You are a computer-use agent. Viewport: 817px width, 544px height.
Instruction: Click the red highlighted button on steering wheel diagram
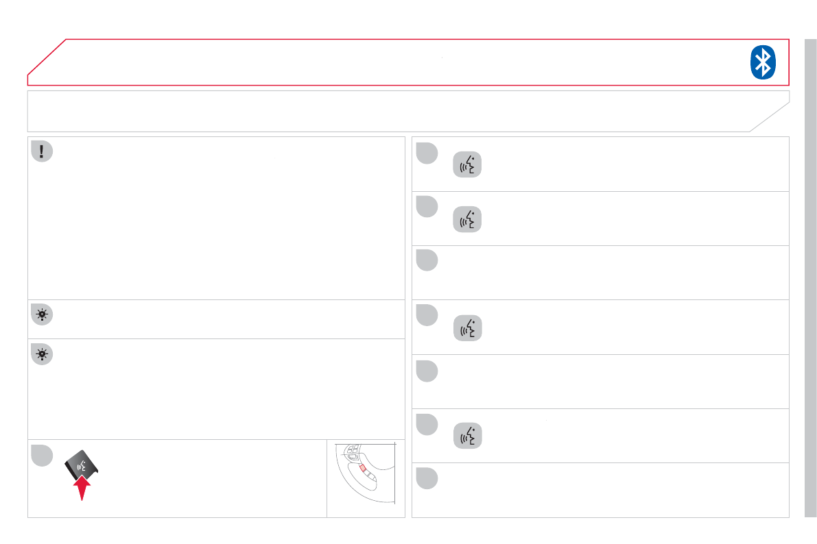[x=364, y=469]
